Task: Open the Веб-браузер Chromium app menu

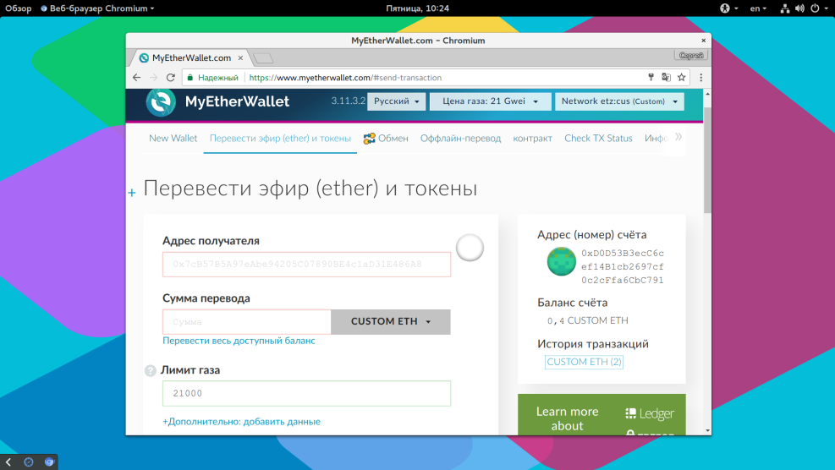Action: click(97, 8)
